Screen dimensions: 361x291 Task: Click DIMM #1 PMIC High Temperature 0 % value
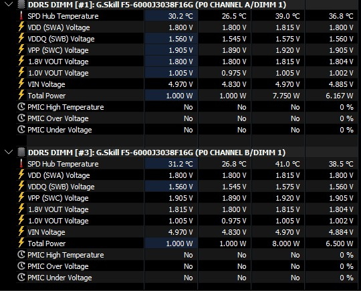[346, 107]
